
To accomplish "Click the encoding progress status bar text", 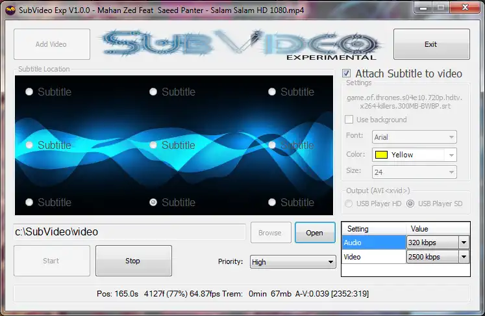I will [232, 294].
